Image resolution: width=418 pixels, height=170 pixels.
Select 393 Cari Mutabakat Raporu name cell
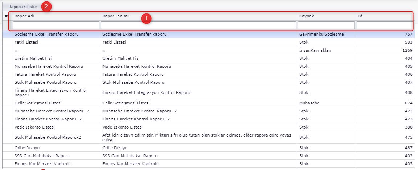click(x=42, y=156)
